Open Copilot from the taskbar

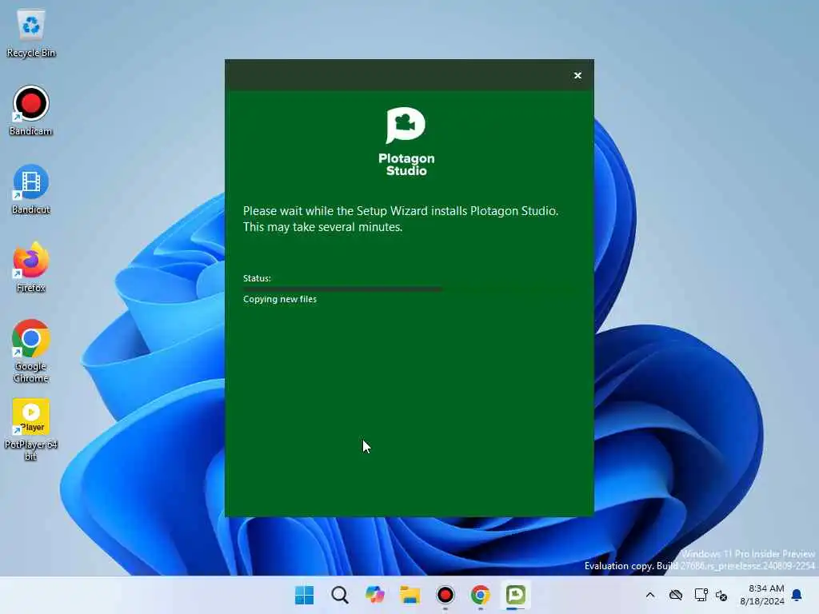pos(374,595)
